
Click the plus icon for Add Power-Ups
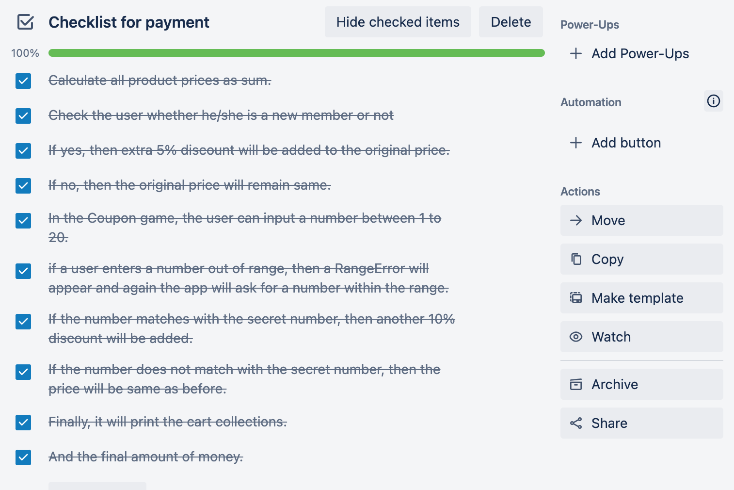coord(576,53)
